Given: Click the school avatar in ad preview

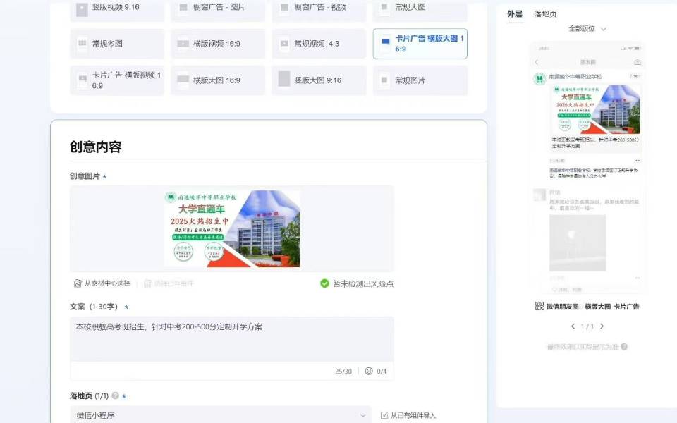Looking at the screenshot, I should point(539,78).
